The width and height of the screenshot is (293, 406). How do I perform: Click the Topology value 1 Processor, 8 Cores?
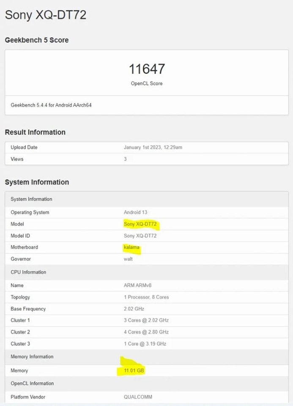tap(146, 297)
